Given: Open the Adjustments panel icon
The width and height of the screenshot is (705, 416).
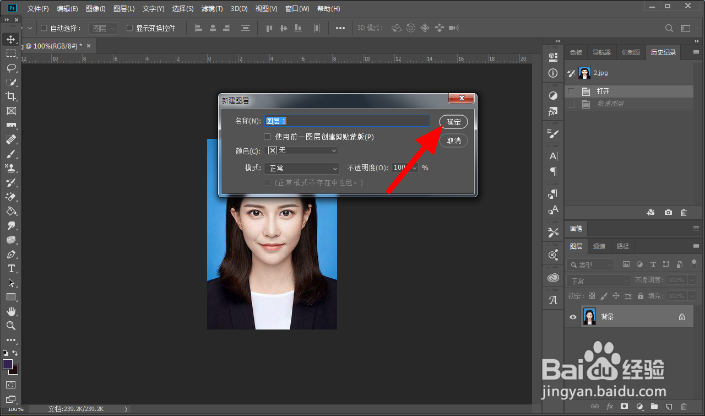Looking at the screenshot, I should (x=553, y=95).
